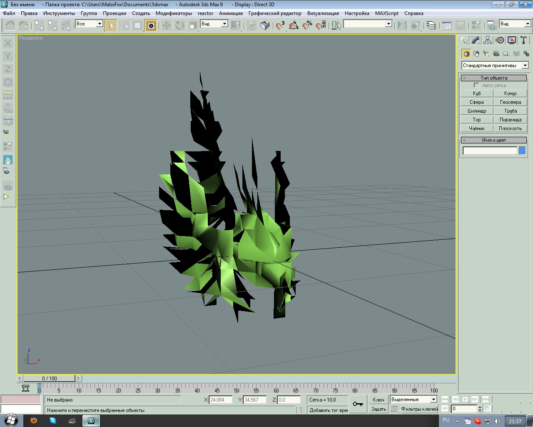Select the Shapes category icon
The width and height of the screenshot is (533, 427).
pos(476,54)
